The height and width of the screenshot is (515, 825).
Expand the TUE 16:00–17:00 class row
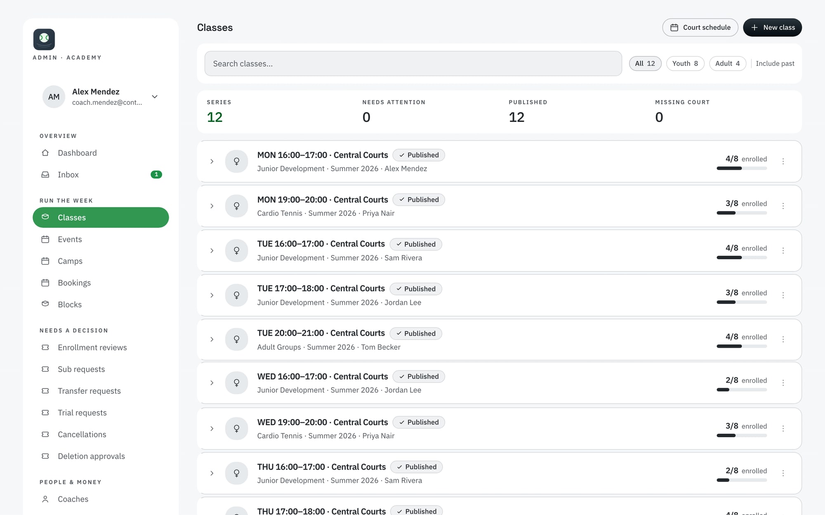212,250
